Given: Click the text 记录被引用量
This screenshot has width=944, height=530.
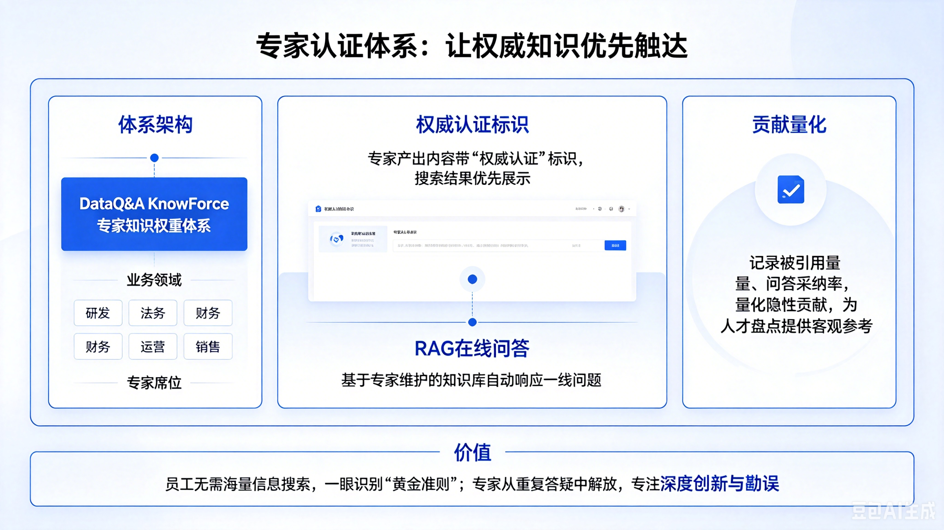Looking at the screenshot, I should [x=794, y=263].
